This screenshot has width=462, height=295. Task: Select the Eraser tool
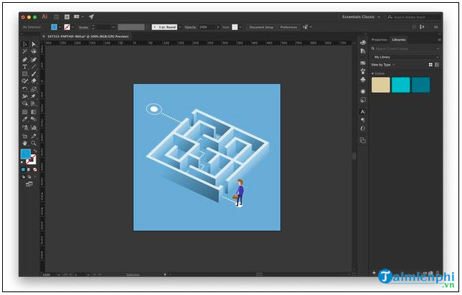pyautogui.click(x=34, y=81)
